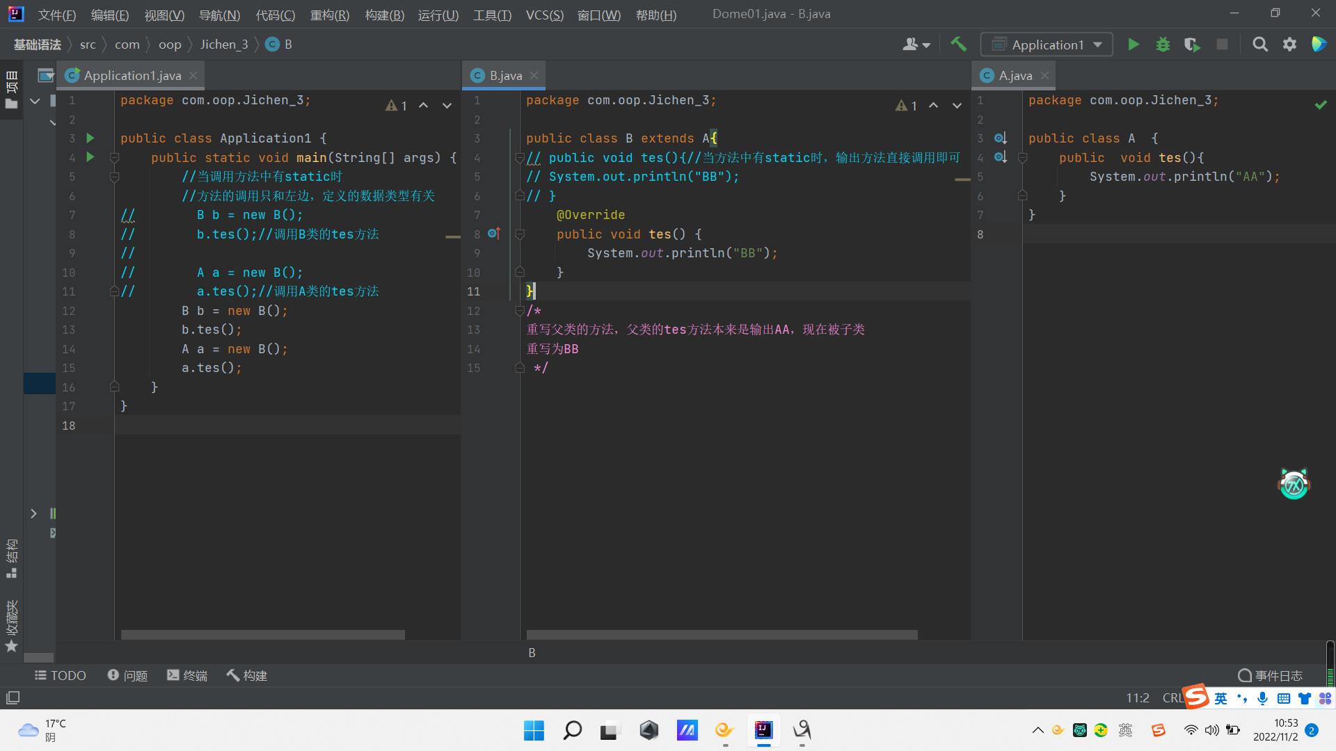Open IDE settings gear icon
Viewport: 1336px width, 751px height.
coord(1289,45)
